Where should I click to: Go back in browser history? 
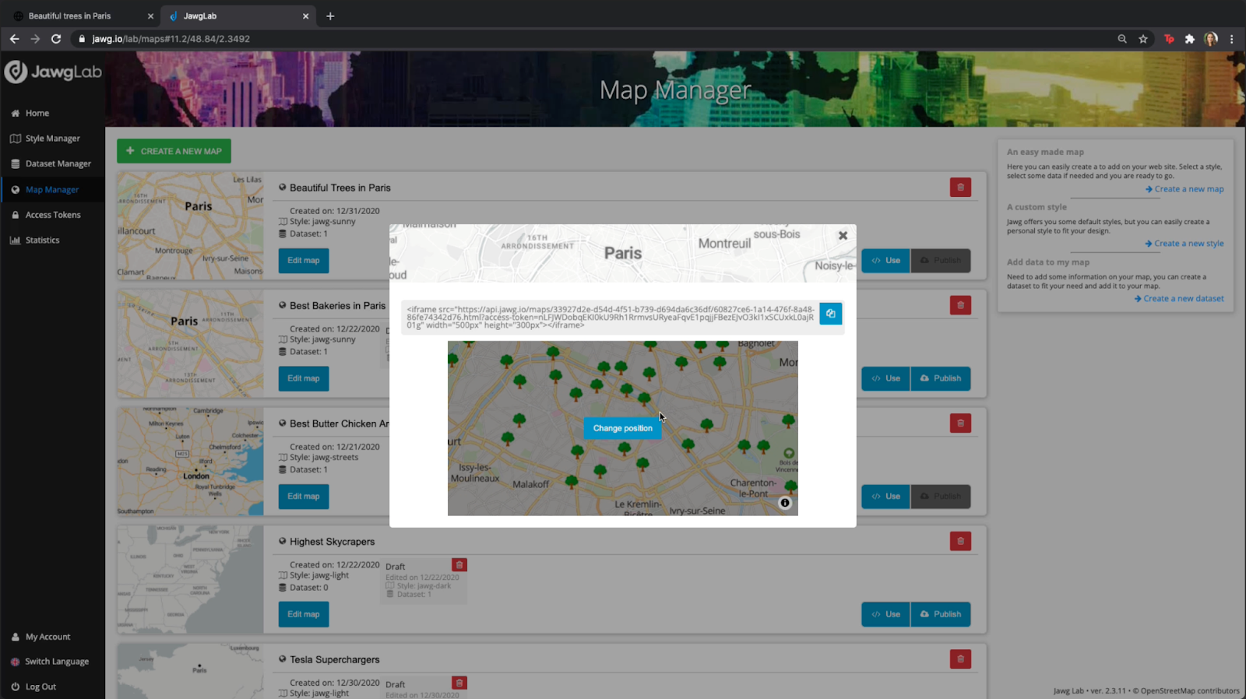tap(15, 39)
